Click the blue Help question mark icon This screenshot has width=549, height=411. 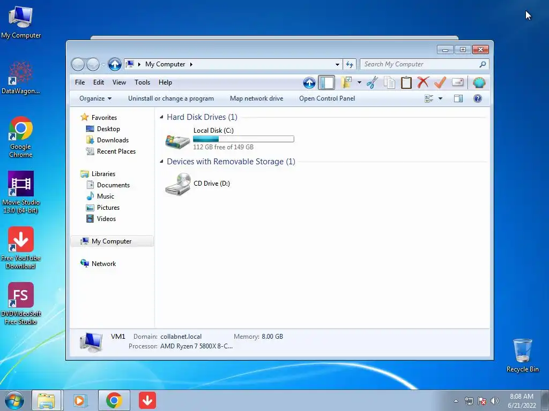coord(478,98)
